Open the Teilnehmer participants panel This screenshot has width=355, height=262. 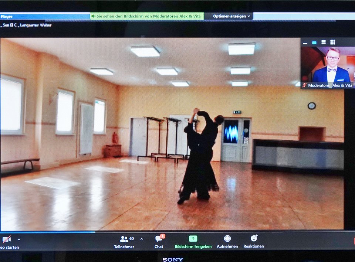point(124,242)
